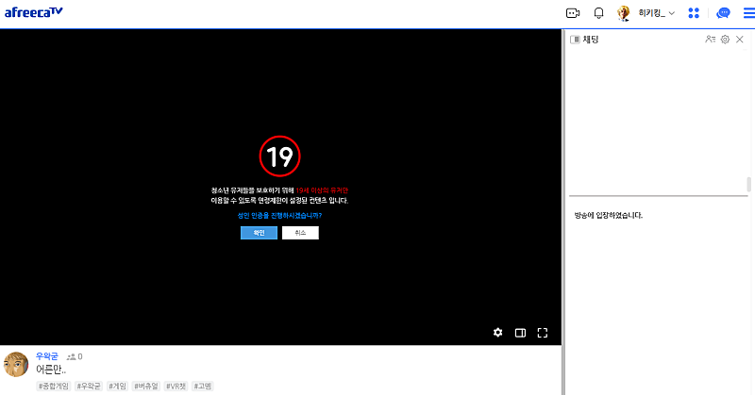
Task: Open the four-dot apps grid
Action: tap(695, 13)
